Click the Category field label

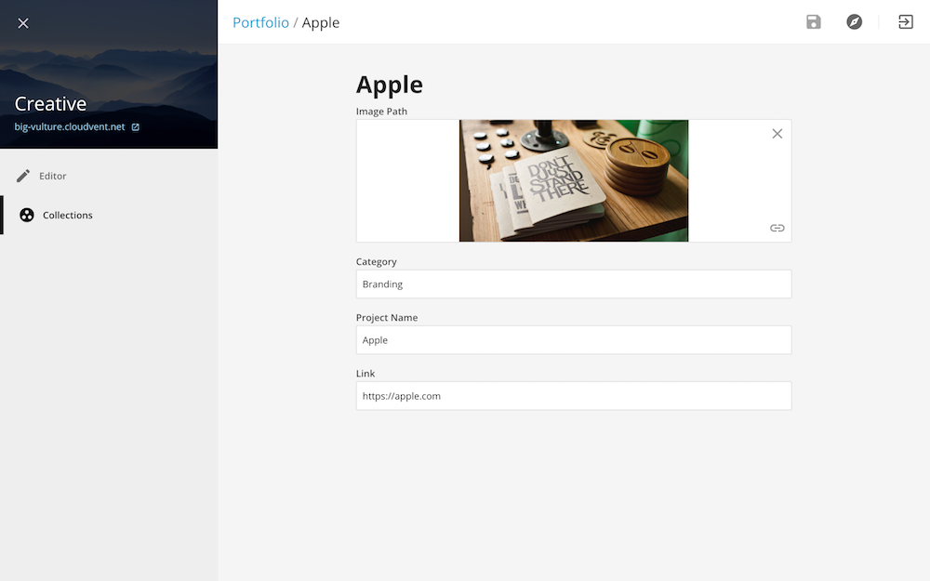click(376, 261)
